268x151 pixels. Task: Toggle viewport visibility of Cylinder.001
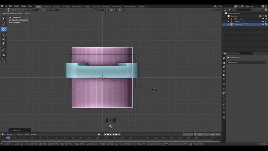point(263,24)
